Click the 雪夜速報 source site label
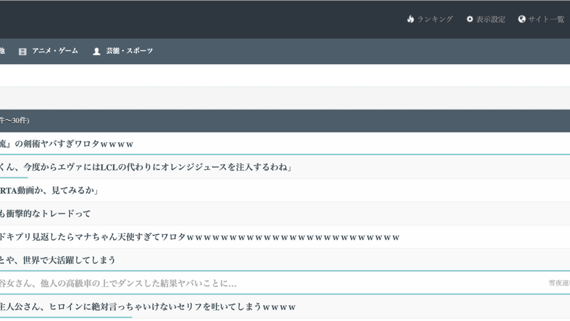 pos(559,283)
